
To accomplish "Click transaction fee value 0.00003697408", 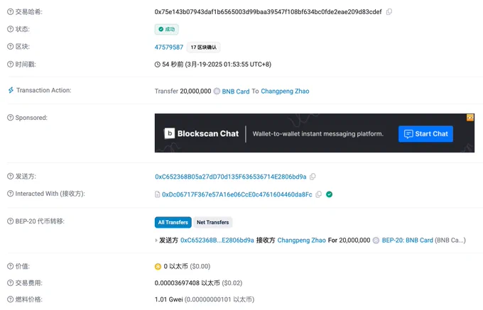I will point(177,283).
